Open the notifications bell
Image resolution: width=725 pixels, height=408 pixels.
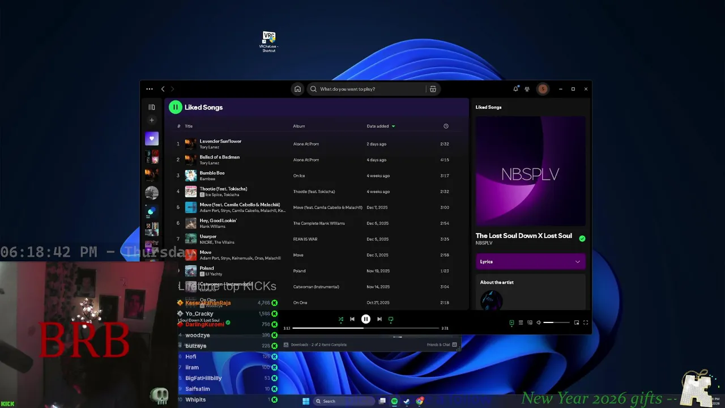515,89
